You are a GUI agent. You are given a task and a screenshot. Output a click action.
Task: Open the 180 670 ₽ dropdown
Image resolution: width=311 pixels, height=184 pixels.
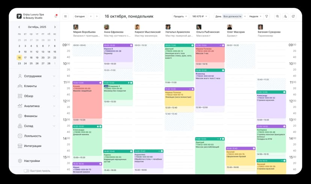click(200, 16)
